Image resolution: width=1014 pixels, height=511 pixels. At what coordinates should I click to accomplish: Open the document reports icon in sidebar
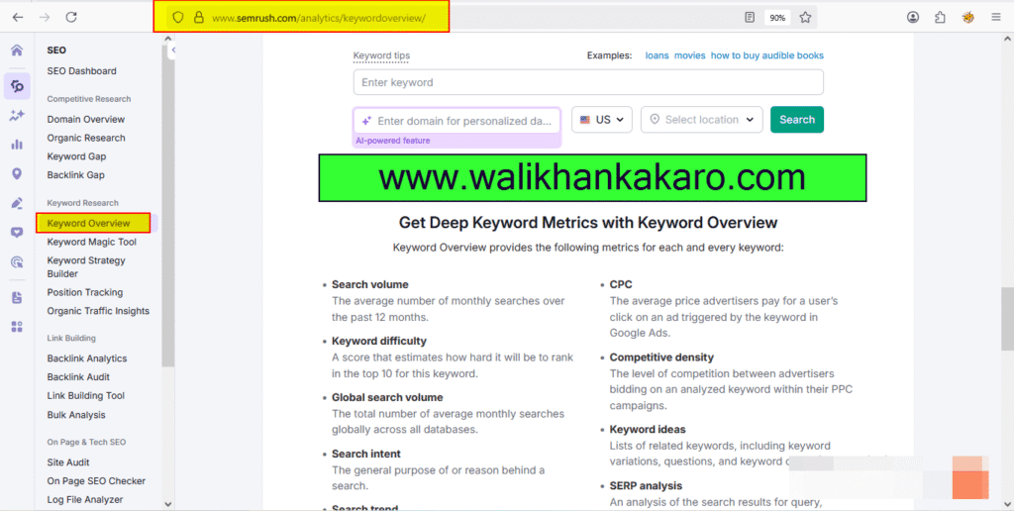(x=17, y=297)
